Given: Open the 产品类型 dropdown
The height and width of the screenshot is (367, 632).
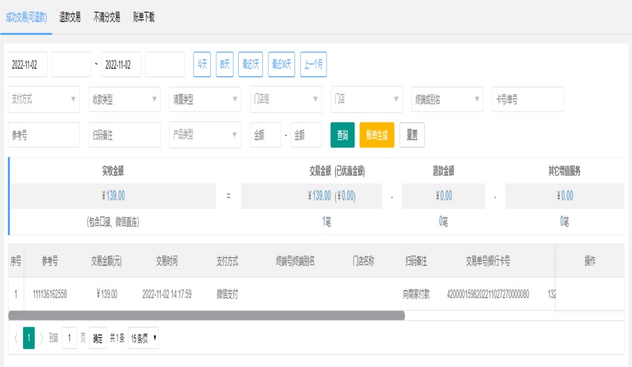Looking at the screenshot, I should point(205,135).
